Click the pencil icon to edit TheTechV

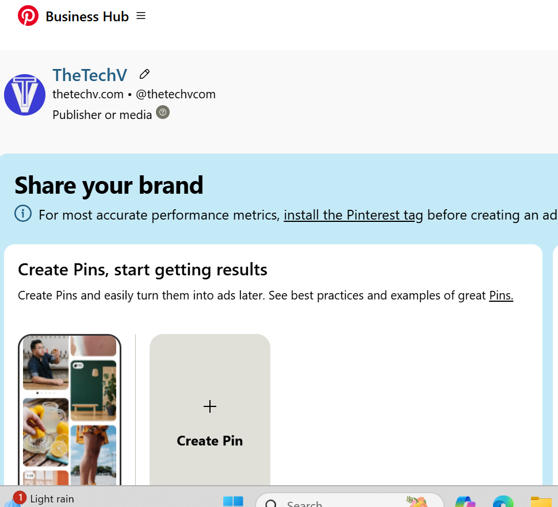tap(144, 74)
